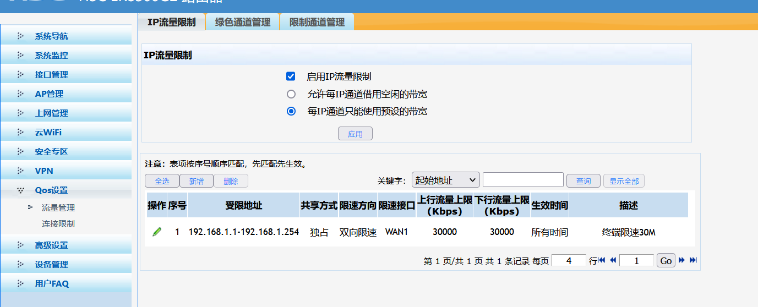
Task: Click the arrow icon beside 安全专区
Action: (x=20, y=152)
